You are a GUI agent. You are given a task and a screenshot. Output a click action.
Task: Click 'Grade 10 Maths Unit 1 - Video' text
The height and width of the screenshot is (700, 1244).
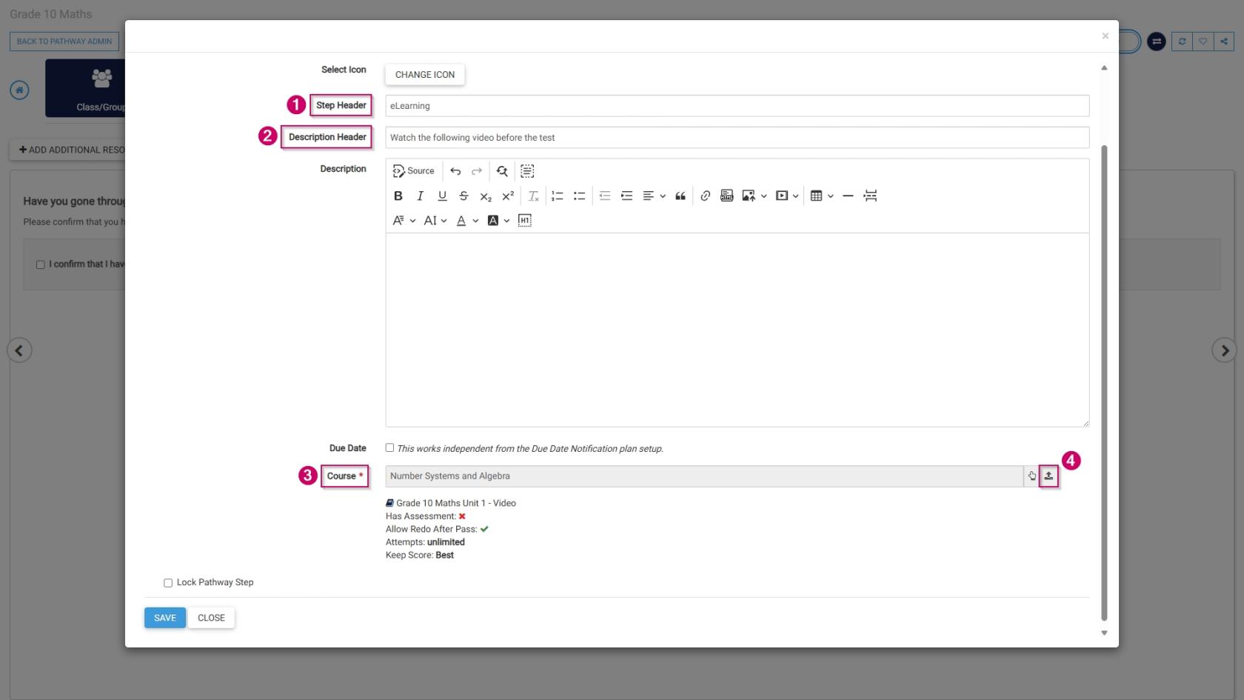[455, 503]
